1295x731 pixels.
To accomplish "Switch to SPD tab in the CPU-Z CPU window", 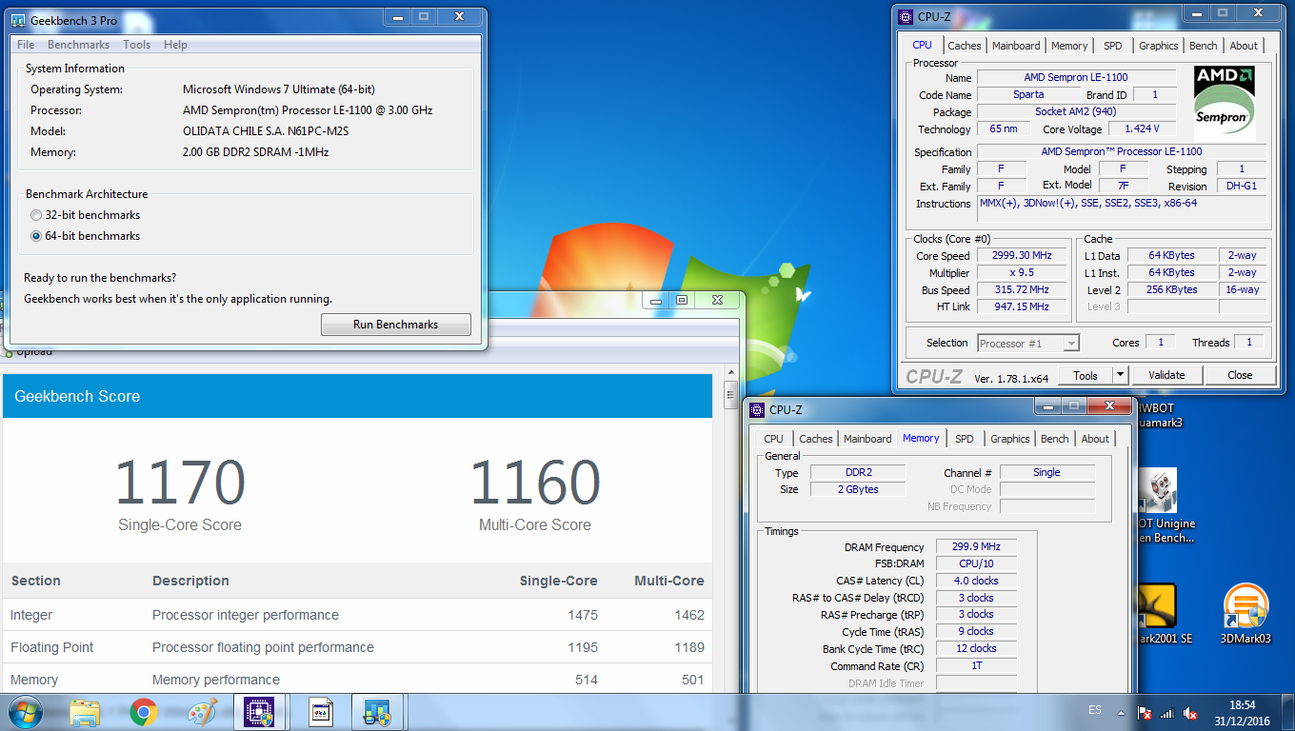I will (1112, 46).
